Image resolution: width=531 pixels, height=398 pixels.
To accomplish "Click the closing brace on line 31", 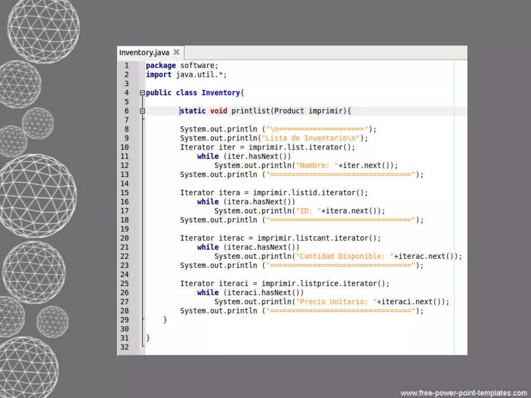I will click(x=148, y=338).
